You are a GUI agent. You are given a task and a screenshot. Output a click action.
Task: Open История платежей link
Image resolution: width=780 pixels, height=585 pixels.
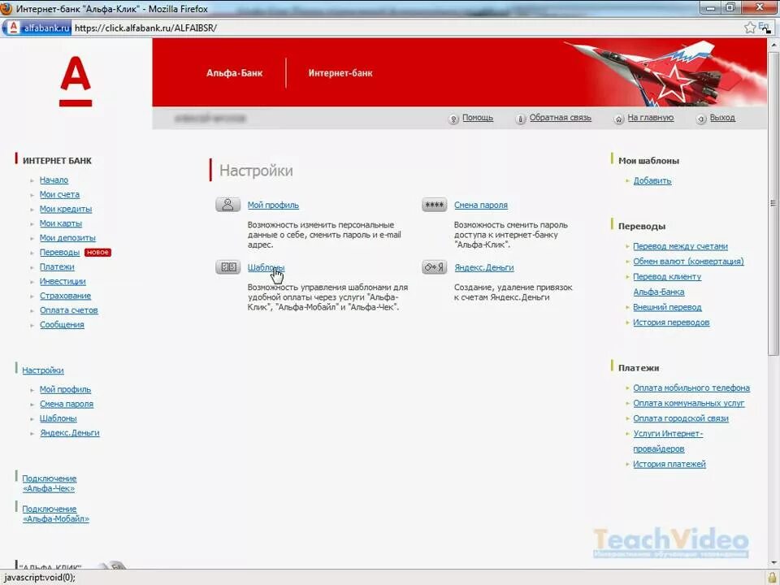(x=669, y=464)
